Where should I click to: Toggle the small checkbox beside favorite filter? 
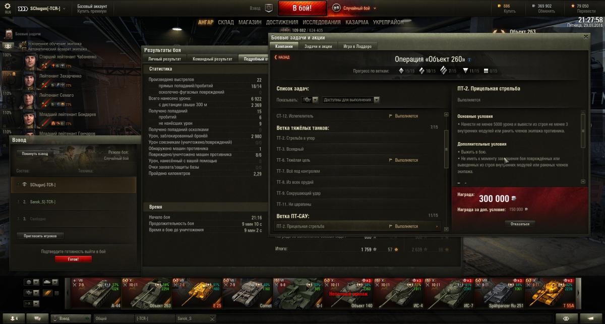coord(56,293)
